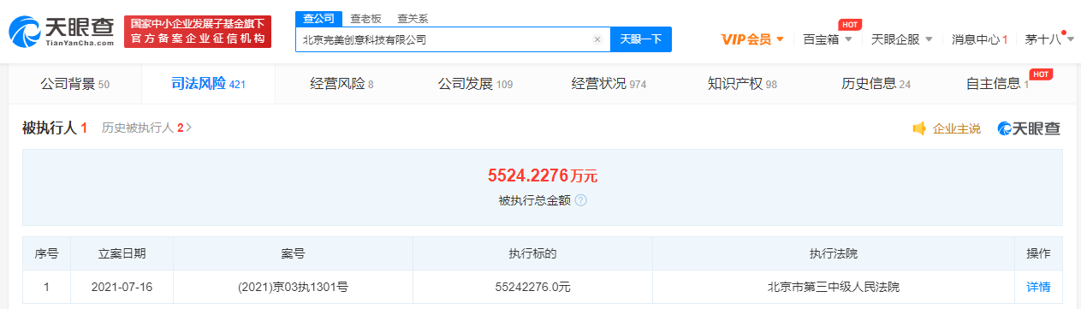This screenshot has height=309, width=1081.
Task: Click the 案号 column header
Action: [293, 253]
